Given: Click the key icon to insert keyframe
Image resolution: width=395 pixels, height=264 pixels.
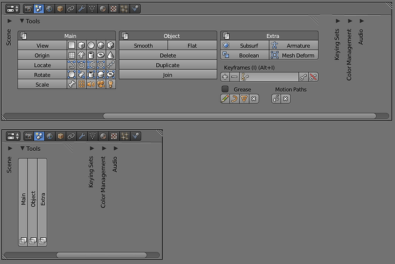Looking at the screenshot, I should click(x=303, y=77).
